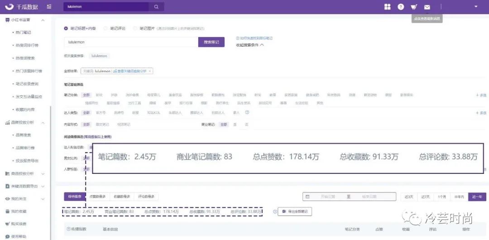
Task: Click the 导出全部笔记 button
Action: pos(294,211)
